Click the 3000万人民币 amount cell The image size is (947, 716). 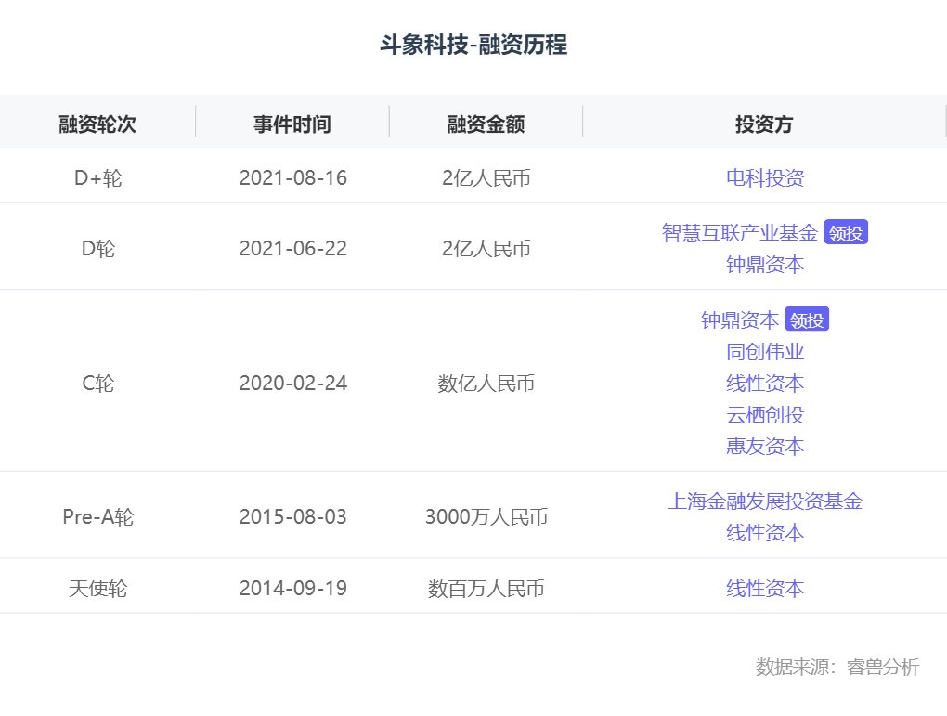pyautogui.click(x=486, y=516)
